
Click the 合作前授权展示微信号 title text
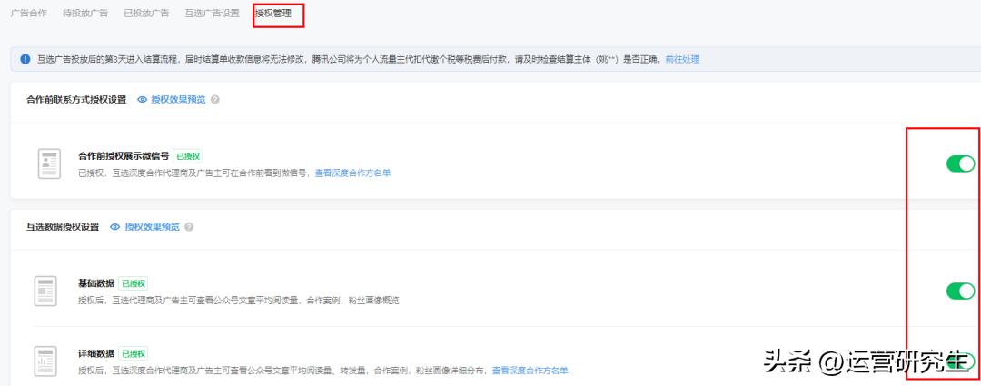(124, 156)
